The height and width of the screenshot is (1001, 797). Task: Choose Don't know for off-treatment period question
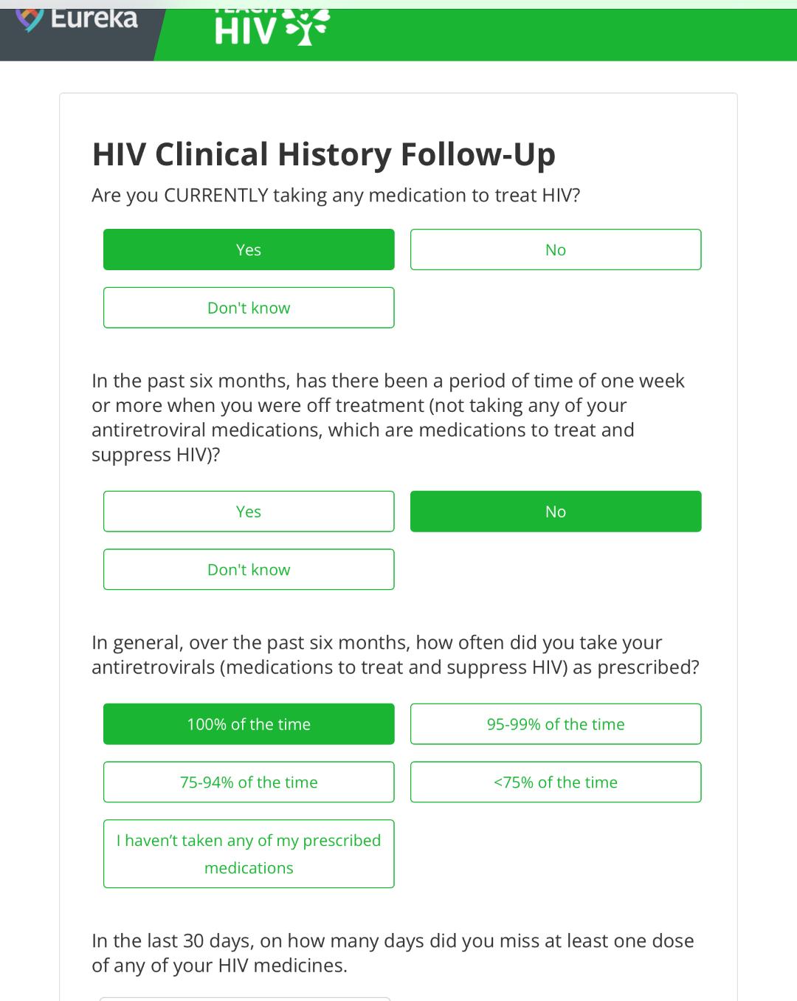(249, 570)
